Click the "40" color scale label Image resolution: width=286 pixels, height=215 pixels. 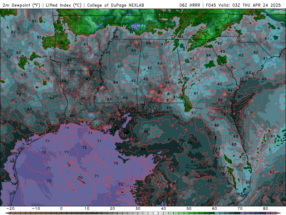[x=163, y=209]
